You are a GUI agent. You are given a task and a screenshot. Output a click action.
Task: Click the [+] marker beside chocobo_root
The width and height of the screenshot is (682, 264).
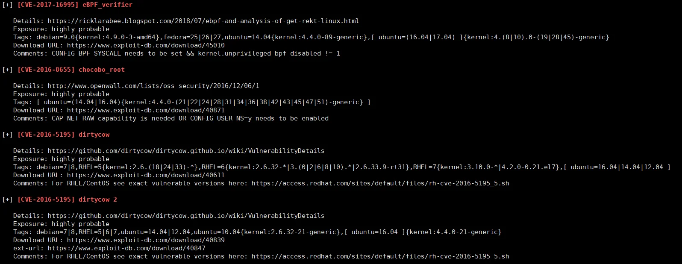click(x=7, y=70)
